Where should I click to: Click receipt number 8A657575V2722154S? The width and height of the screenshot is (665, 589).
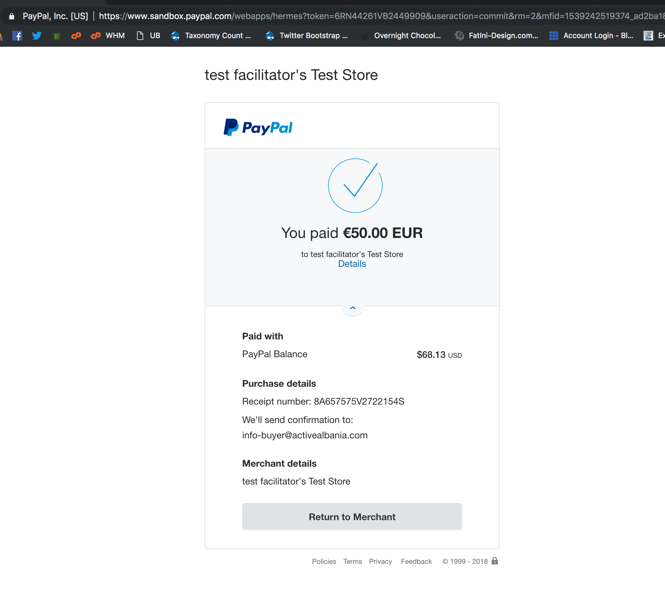(x=359, y=401)
